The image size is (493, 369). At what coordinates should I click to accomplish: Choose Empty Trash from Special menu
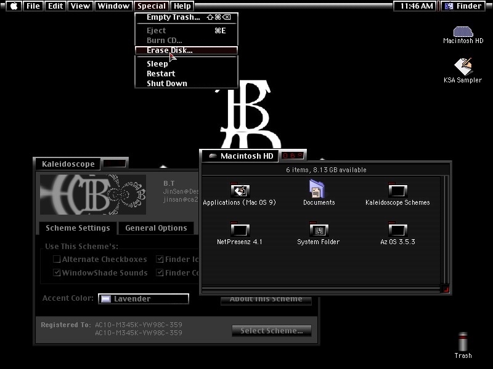coord(187,17)
